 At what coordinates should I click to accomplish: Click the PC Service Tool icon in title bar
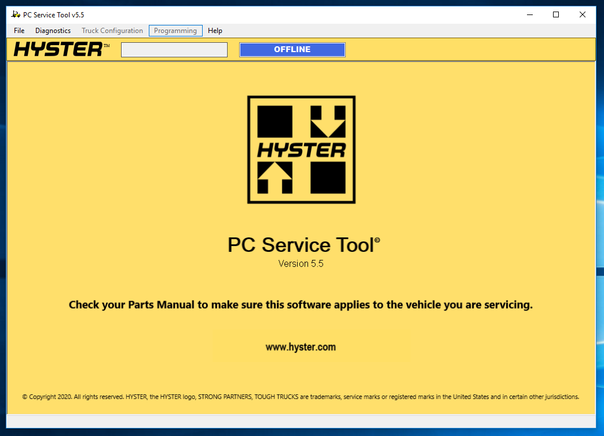coord(16,14)
